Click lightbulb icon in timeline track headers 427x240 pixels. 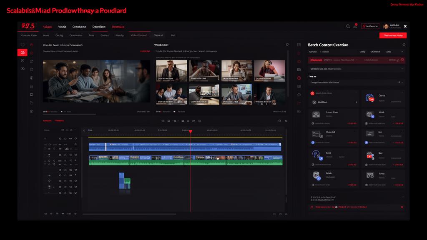[49, 181]
